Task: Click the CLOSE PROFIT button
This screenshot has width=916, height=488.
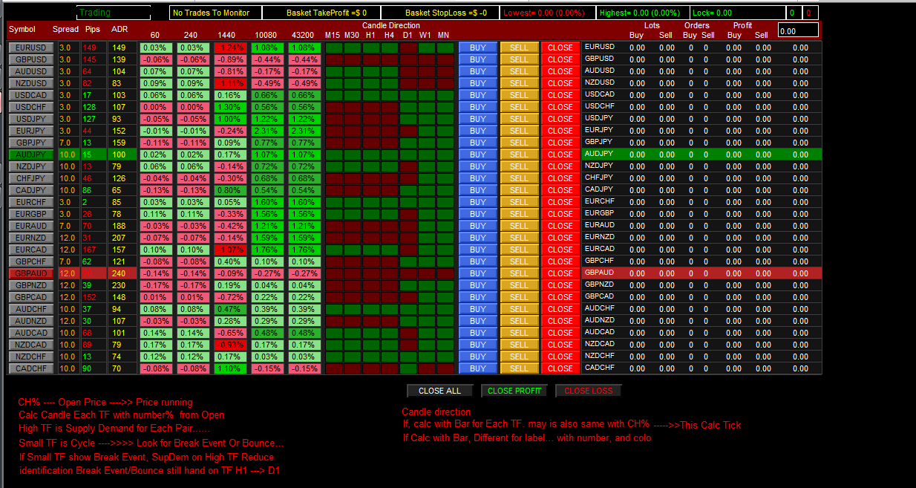Action: [x=514, y=391]
